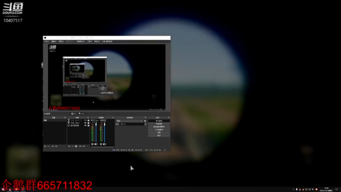Pop out the Audio Mixer dock header icon
341x192 pixels.
pyautogui.click(x=113, y=118)
